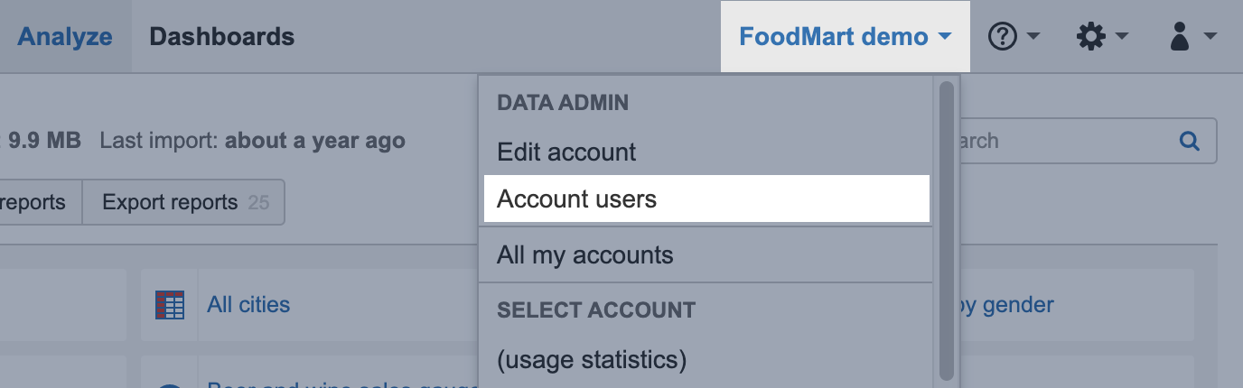The width and height of the screenshot is (1243, 388).
Task: Choose Account users in the dropdown
Action: (576, 199)
